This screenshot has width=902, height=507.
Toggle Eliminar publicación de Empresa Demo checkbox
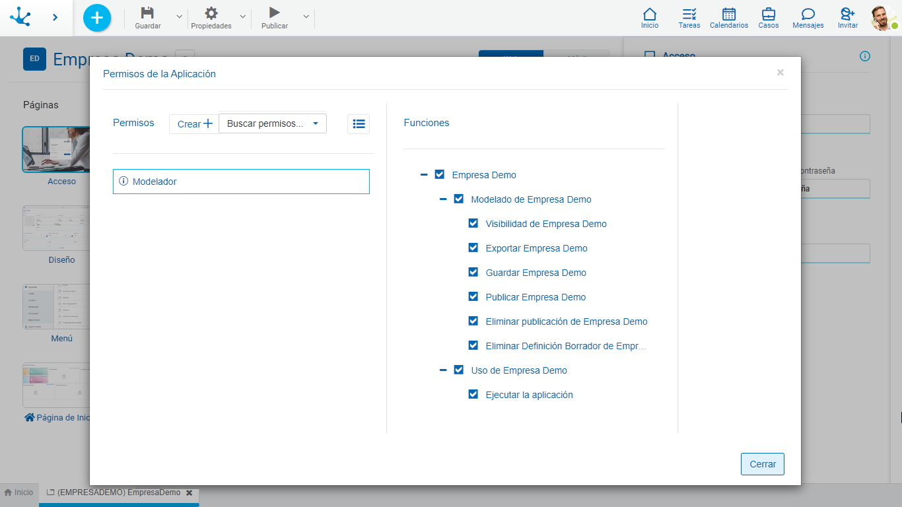(x=473, y=321)
